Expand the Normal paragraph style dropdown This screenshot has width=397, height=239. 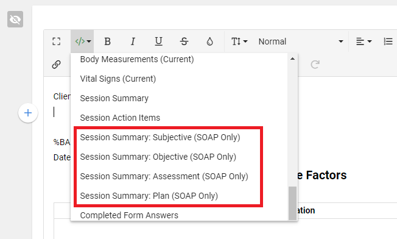tap(301, 41)
